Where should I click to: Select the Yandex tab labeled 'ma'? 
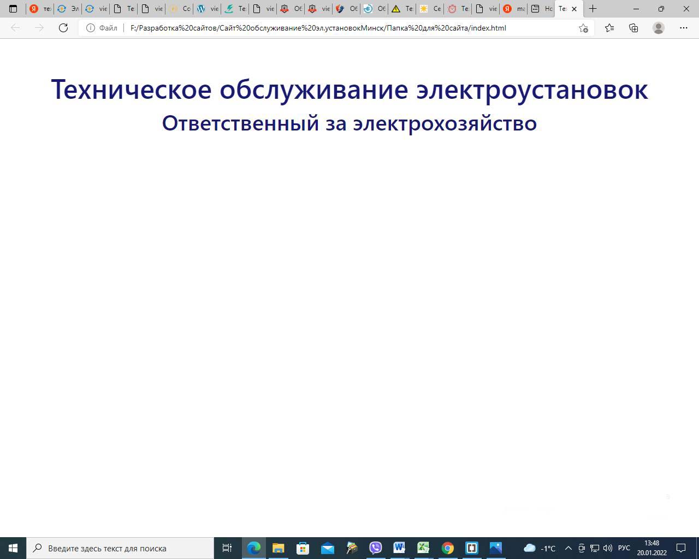(513, 9)
